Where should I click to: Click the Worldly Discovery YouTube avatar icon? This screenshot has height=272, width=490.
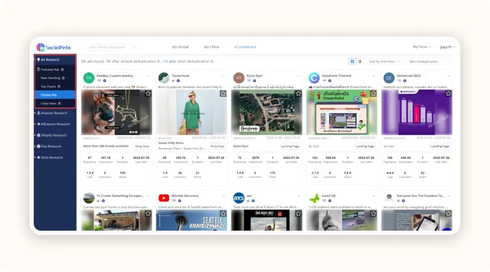163,197
